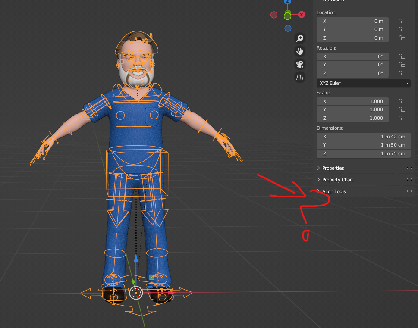Click the Location Y value field
Screen dimensions: 418x328
[352, 29]
